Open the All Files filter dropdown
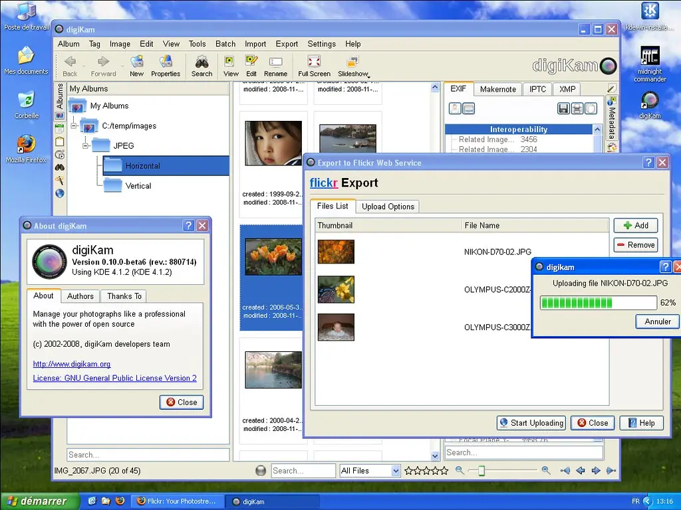The width and height of the screenshot is (681, 510). point(396,471)
